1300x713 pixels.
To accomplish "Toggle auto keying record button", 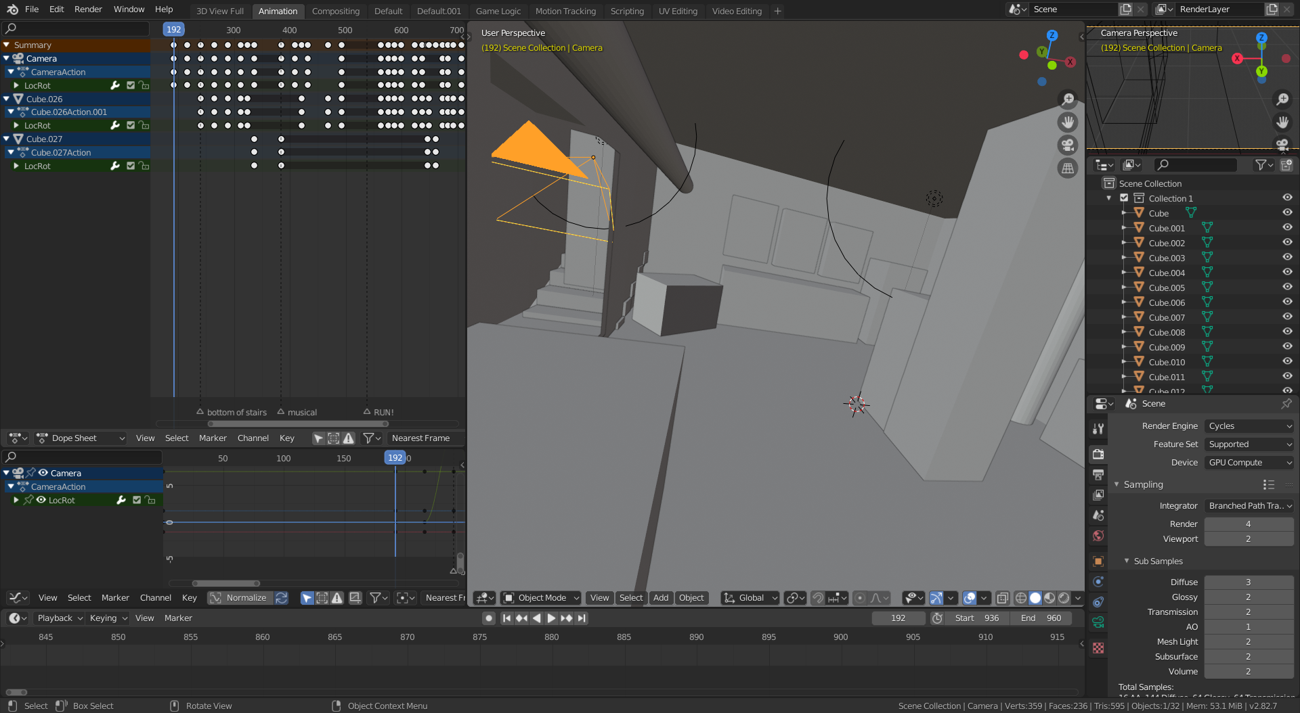I will 489,618.
